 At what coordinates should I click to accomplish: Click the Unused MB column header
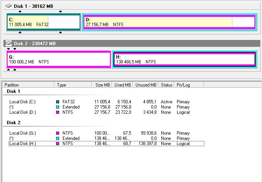pyautogui.click(x=146, y=85)
